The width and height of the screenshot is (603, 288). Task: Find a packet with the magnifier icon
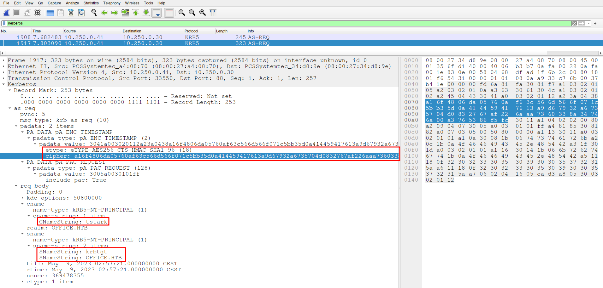[x=94, y=13]
